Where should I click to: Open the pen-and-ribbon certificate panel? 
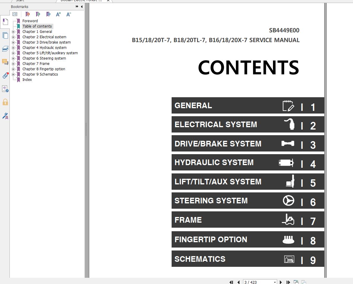pos(5,116)
